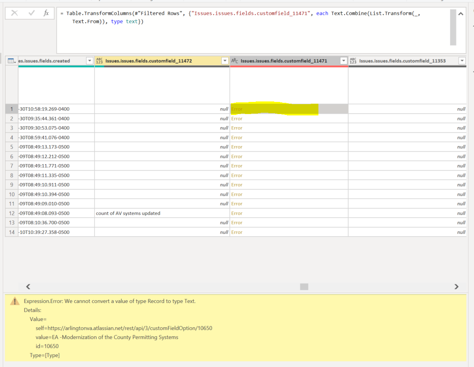This screenshot has width=474, height=367.
Task: Collapse the formula bar with the chevron
Action: (461, 14)
